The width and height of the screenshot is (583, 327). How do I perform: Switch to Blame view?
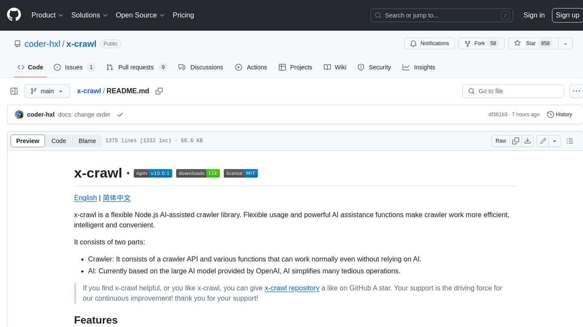87,141
